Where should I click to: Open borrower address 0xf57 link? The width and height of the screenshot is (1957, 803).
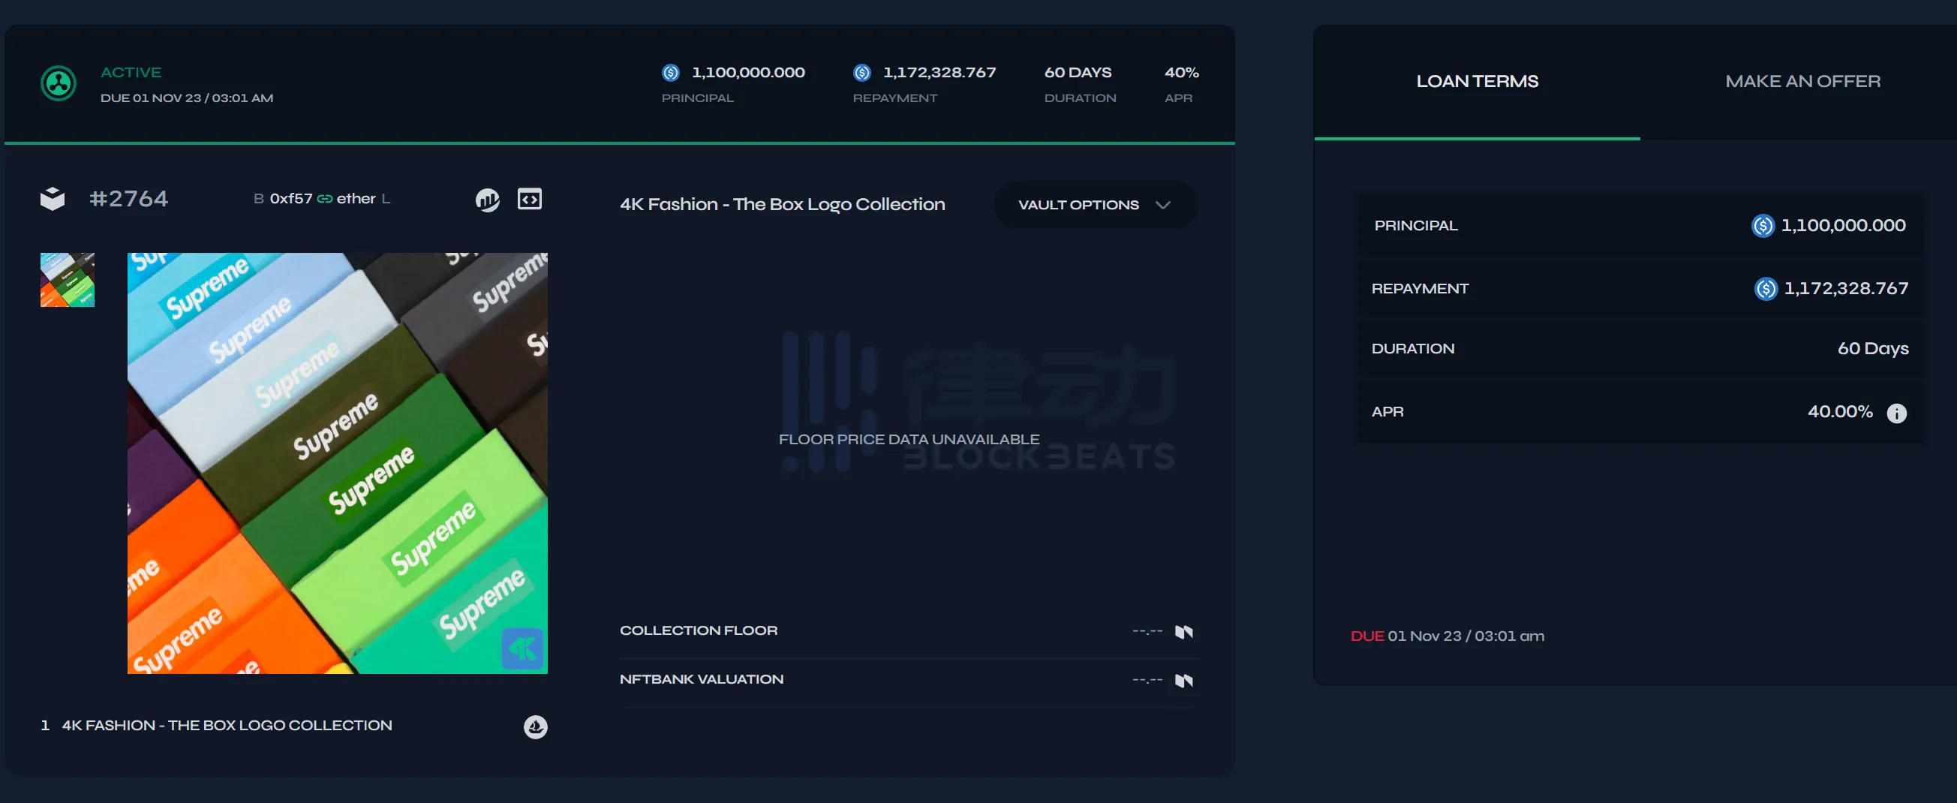[x=291, y=199]
